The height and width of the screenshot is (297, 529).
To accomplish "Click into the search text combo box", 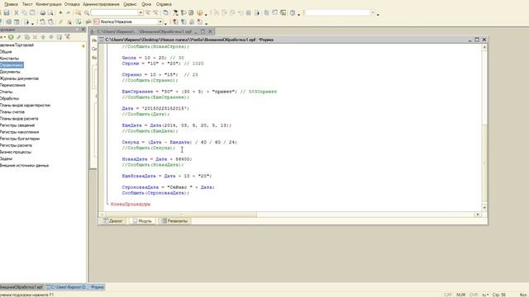I will (x=115, y=13).
